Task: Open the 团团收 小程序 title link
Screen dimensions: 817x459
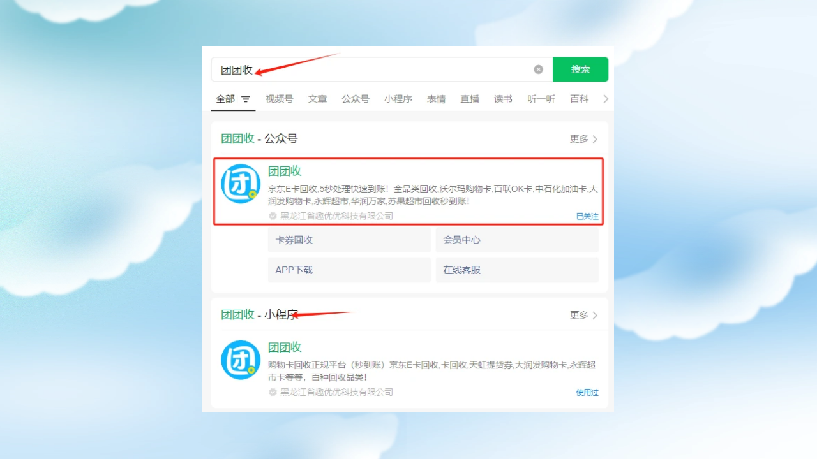Action: (285, 347)
